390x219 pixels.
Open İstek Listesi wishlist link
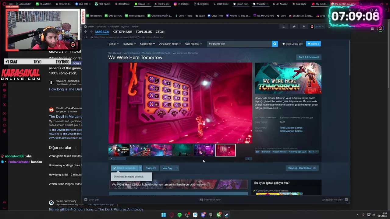tap(292, 44)
